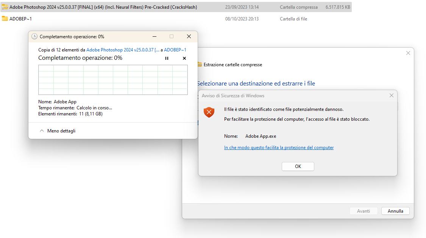The image size is (426, 238).
Task: Cancel the copy with the small X
Action: 184,58
